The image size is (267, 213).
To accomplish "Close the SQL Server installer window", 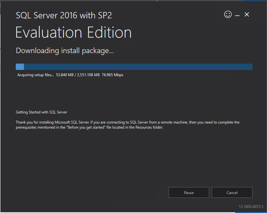I will (x=247, y=15).
